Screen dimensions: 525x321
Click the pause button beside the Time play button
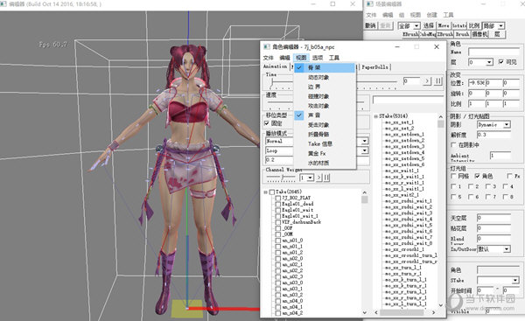[438, 81]
